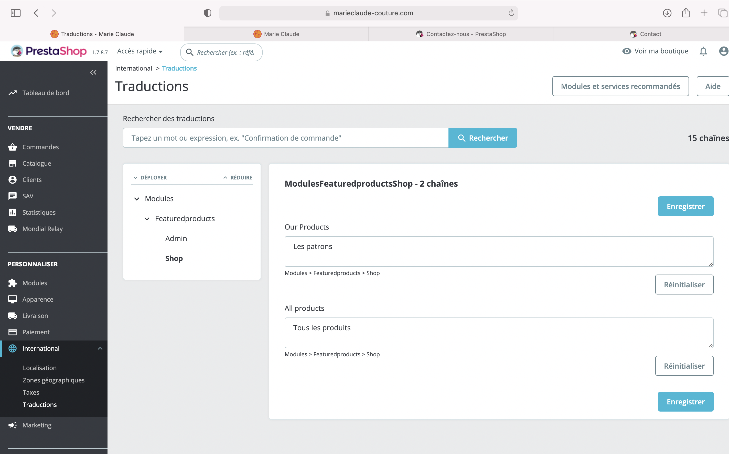This screenshot has height=454, width=729.
Task: Switch to the Contact tab
Action: [x=641, y=34]
